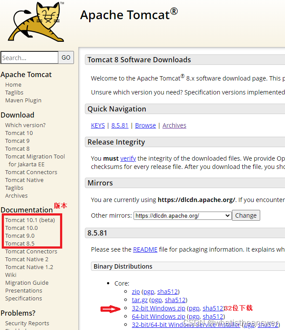Open Tomcat Native under Download
This screenshot has width=285, height=330.
click(24, 180)
